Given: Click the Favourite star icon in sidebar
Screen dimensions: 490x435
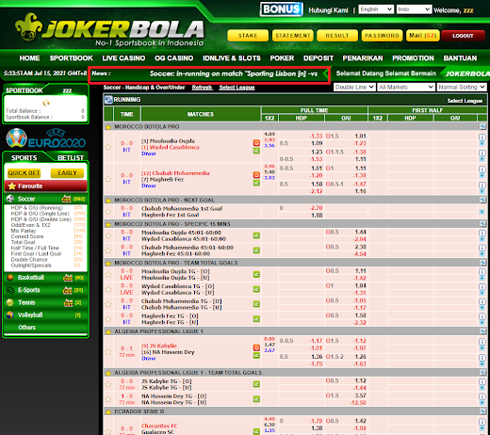Looking at the screenshot, I should click(12, 186).
